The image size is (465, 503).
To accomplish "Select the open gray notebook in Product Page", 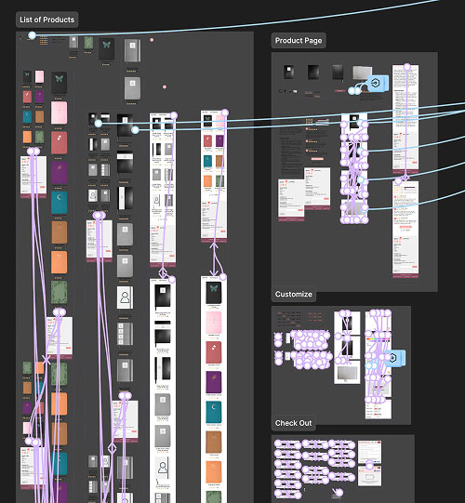I will tap(362, 73).
